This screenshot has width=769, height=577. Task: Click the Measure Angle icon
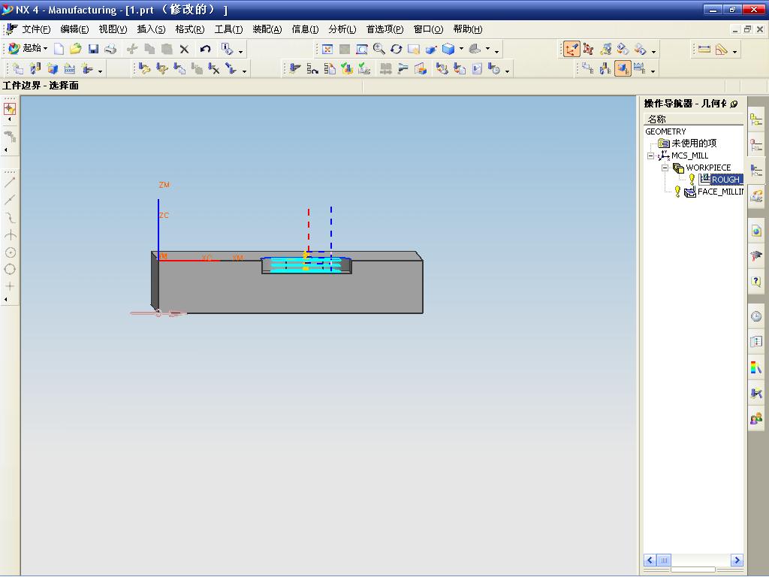point(722,49)
